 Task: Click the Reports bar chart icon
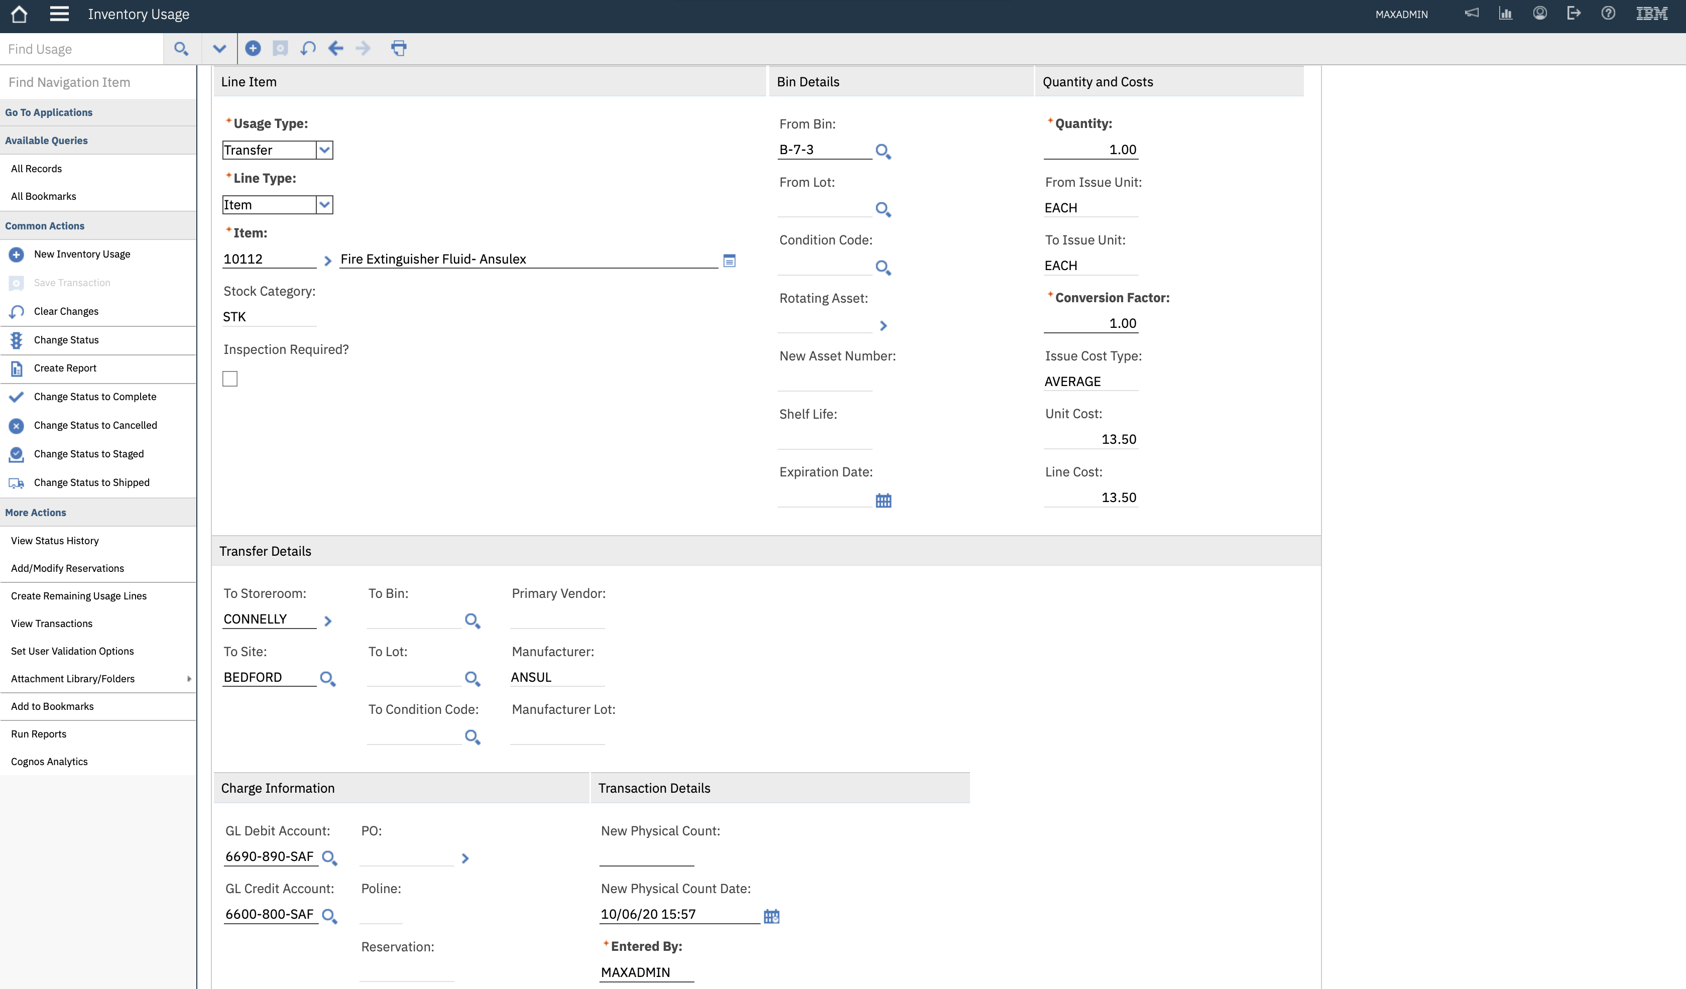(x=1506, y=14)
